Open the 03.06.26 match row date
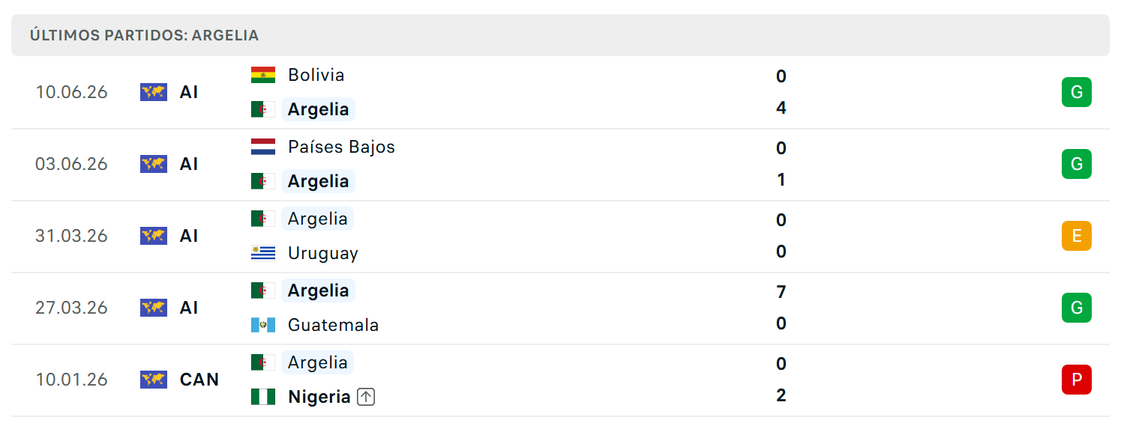 [72, 164]
